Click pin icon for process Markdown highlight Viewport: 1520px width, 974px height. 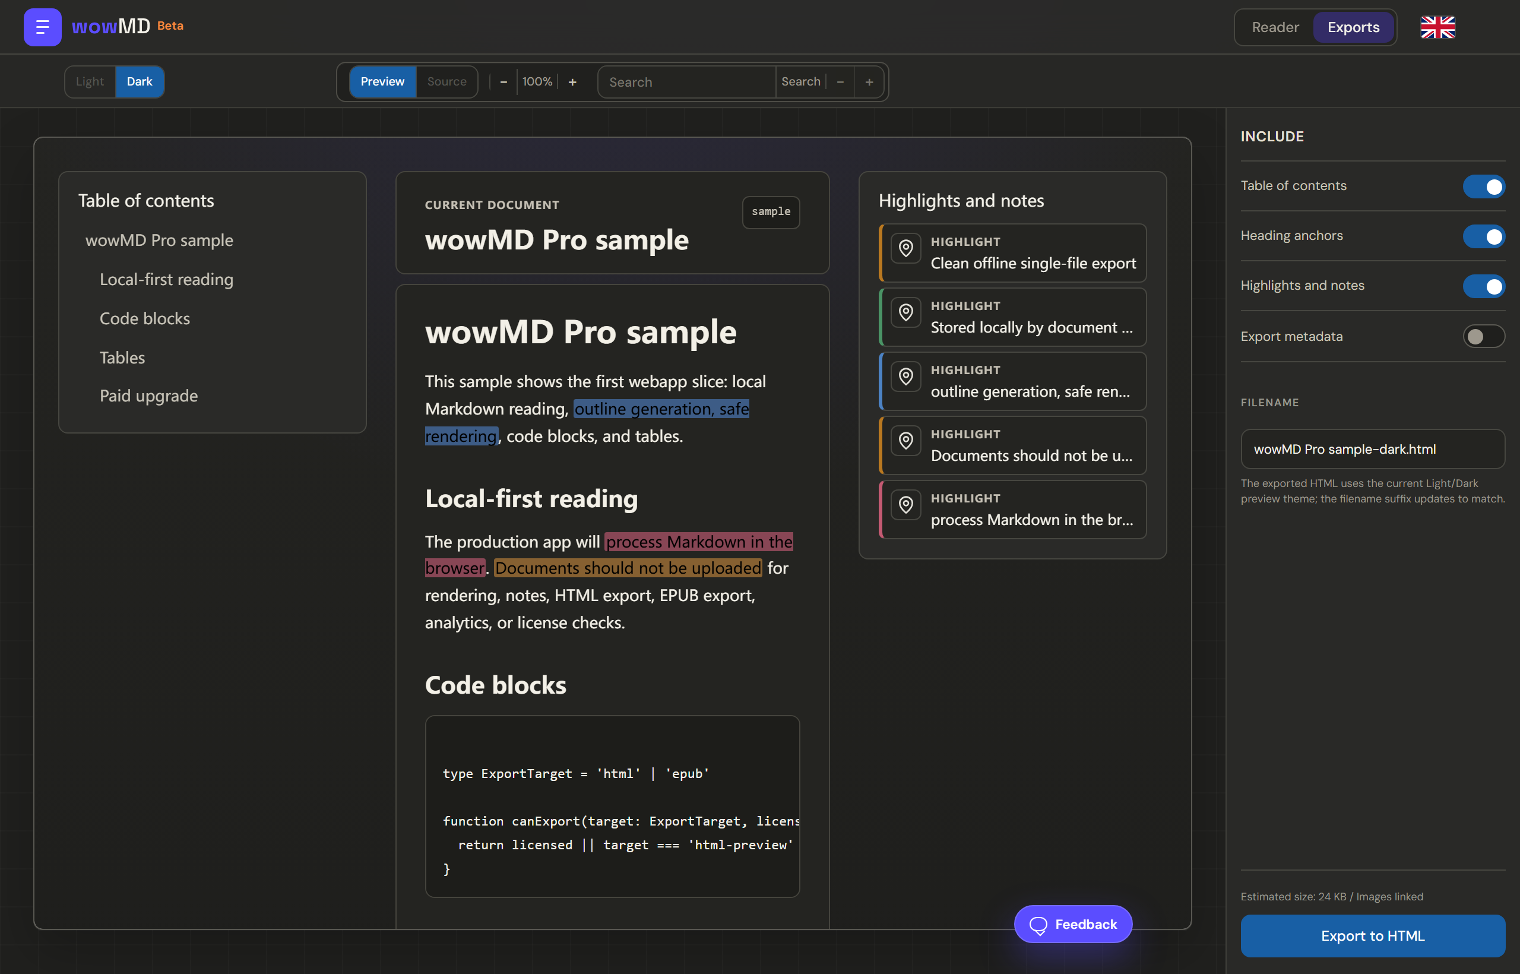tap(905, 505)
